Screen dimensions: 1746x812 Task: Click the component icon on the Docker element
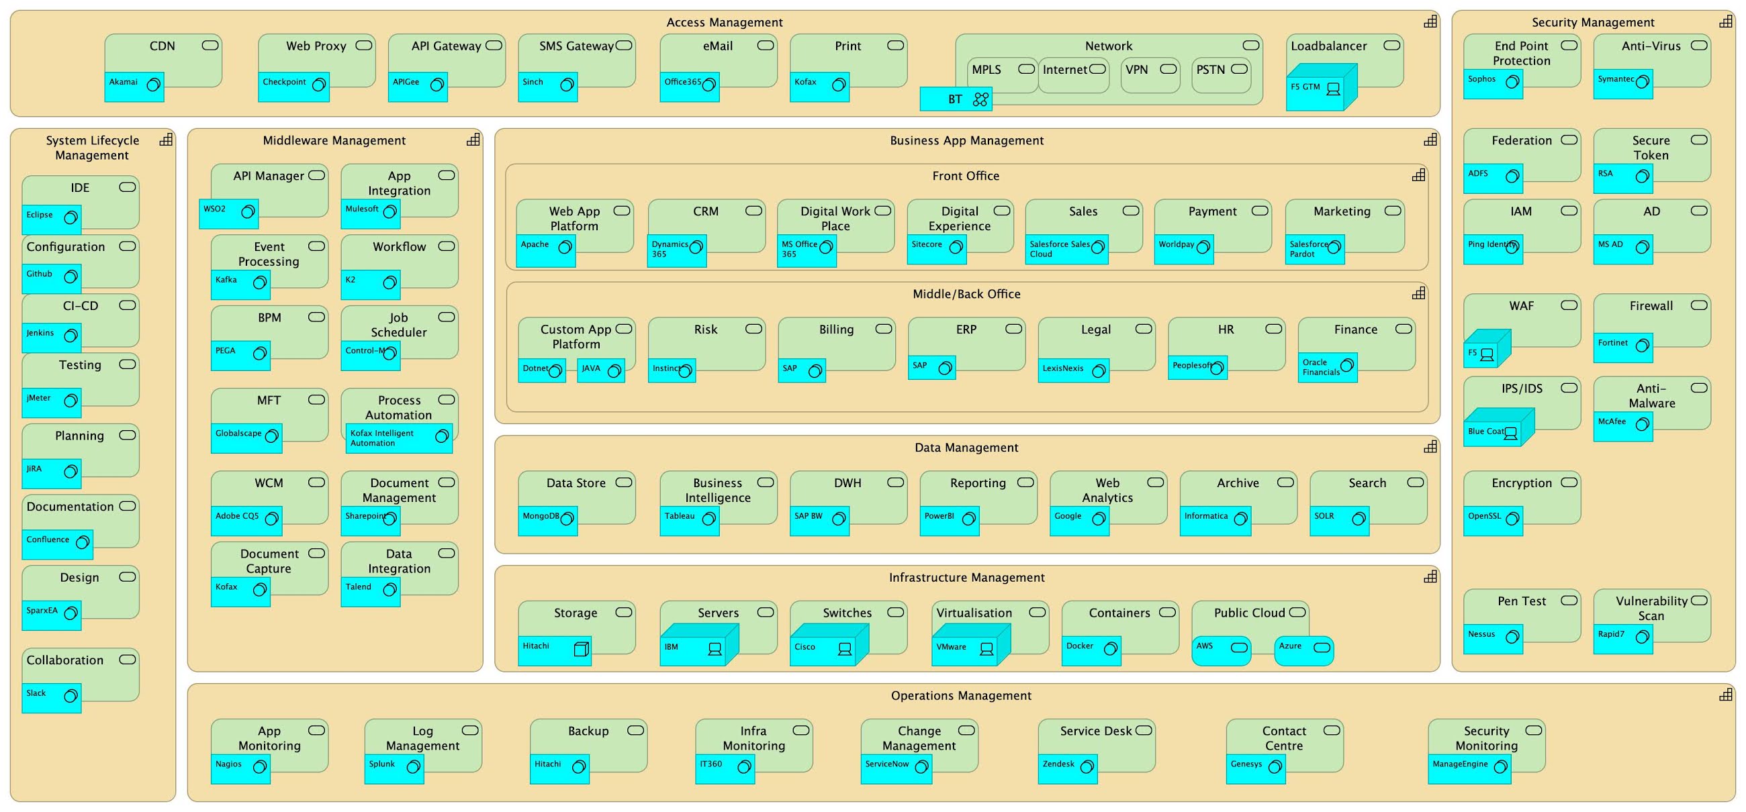(1110, 648)
